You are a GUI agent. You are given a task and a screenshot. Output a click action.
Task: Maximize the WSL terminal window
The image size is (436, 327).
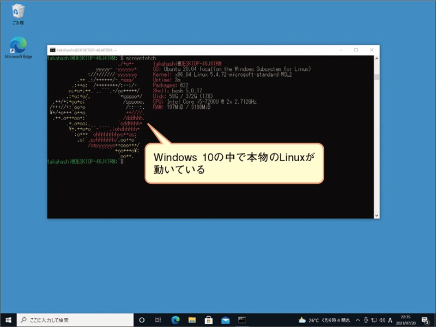tap(356, 50)
